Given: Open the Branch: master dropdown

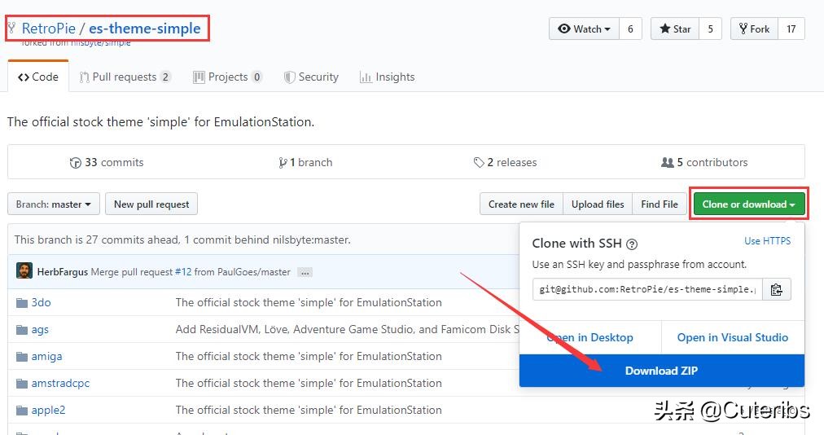Looking at the screenshot, I should [54, 204].
